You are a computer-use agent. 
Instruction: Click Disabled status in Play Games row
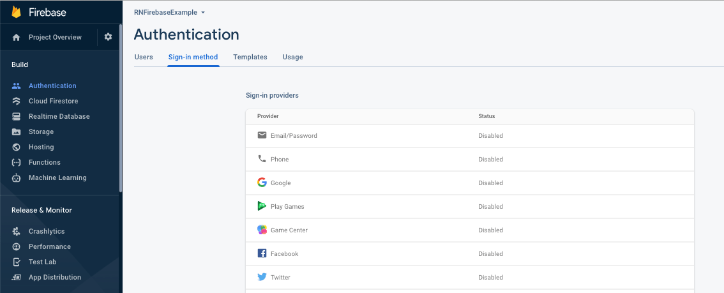click(x=490, y=207)
